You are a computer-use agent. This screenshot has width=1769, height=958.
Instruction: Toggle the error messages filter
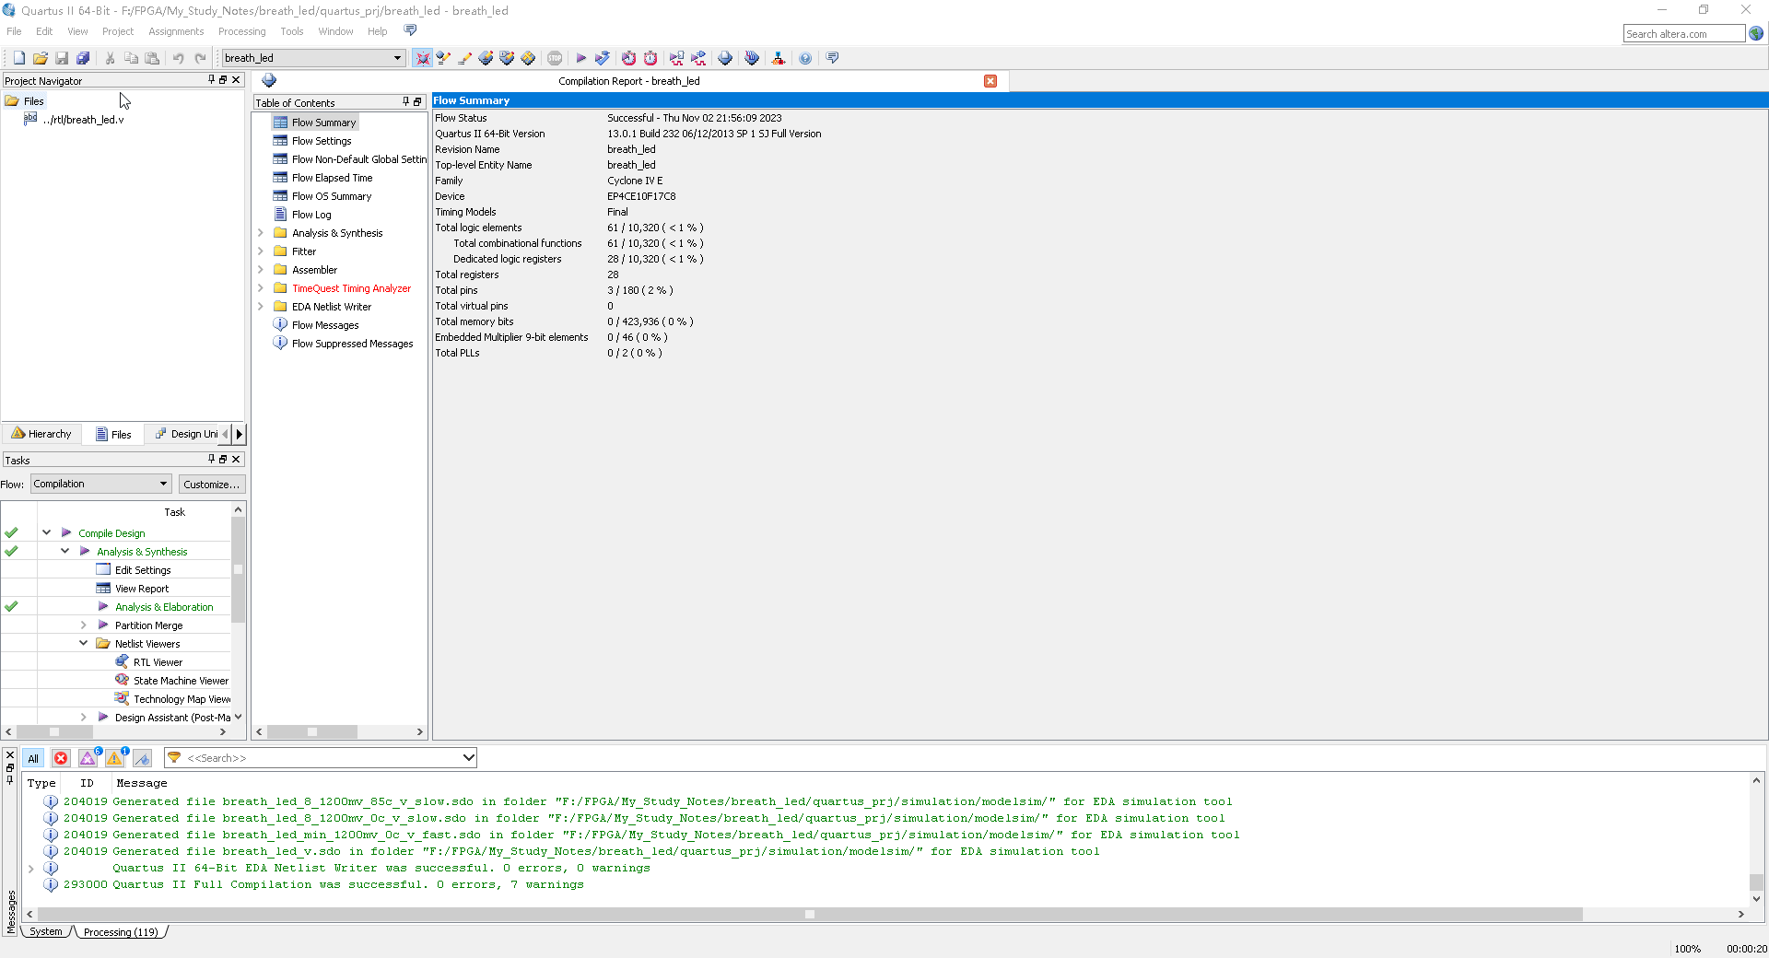click(61, 758)
